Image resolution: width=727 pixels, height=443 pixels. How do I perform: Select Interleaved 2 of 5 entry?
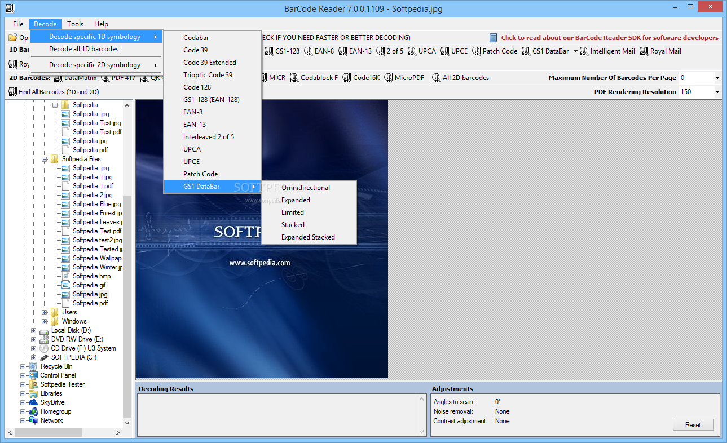click(x=212, y=137)
